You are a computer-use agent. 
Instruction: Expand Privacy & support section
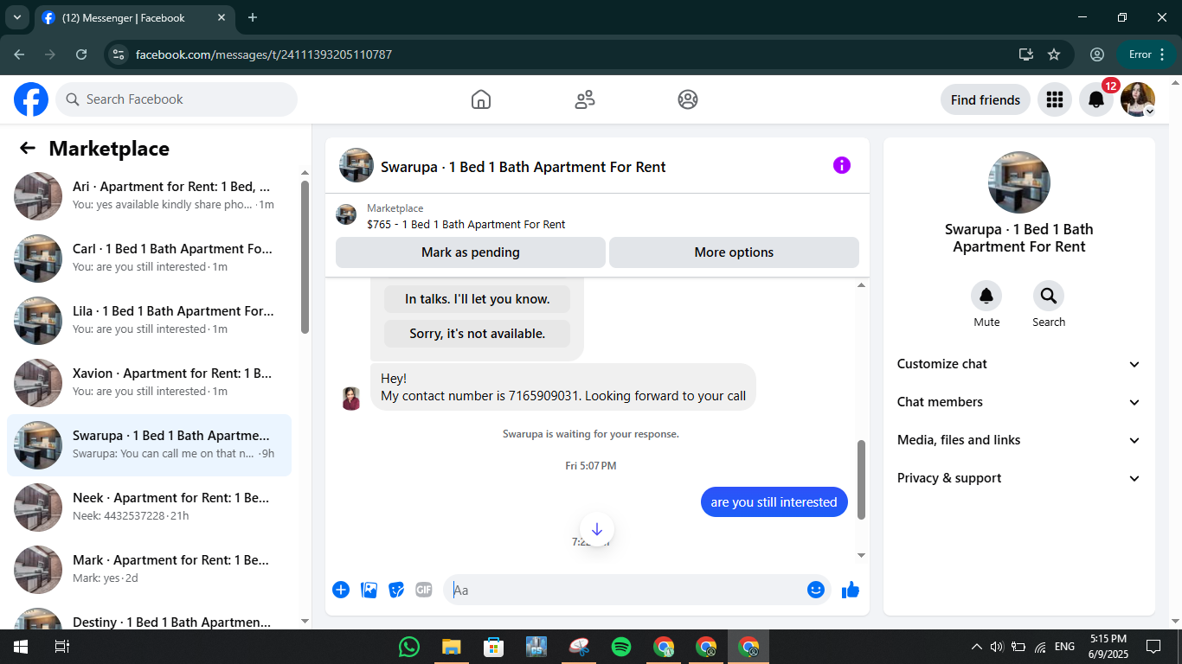(x=1019, y=478)
